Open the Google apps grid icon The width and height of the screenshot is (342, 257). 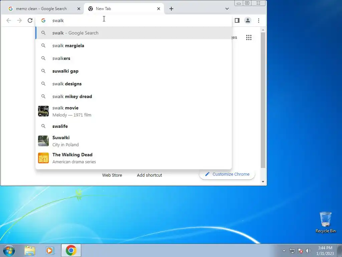(x=249, y=37)
